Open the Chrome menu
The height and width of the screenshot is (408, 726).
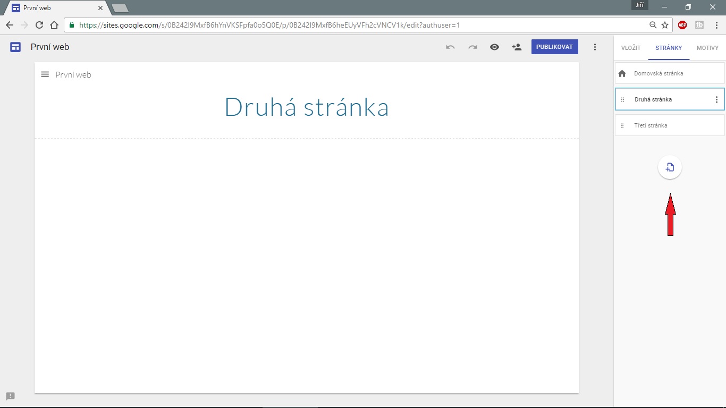click(716, 25)
